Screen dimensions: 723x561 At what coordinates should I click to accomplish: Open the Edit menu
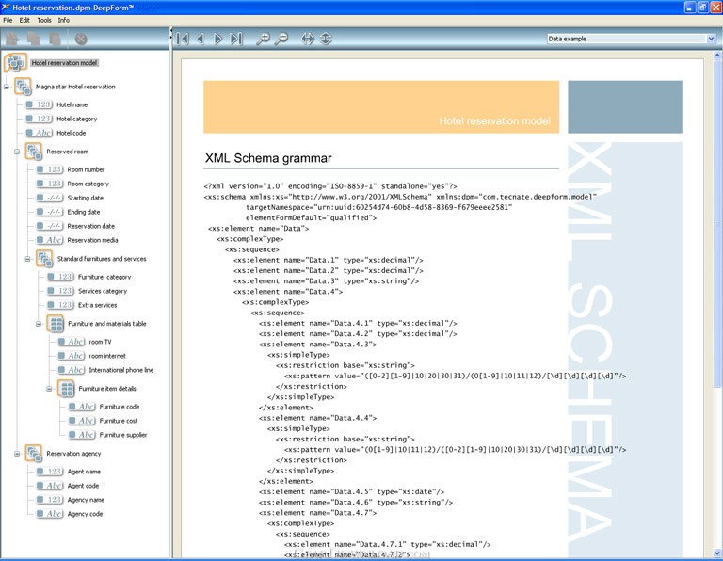click(x=24, y=20)
